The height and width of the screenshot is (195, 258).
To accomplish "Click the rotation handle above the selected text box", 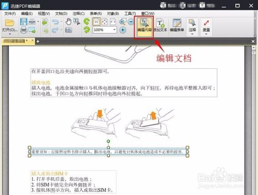I will click(108, 141).
